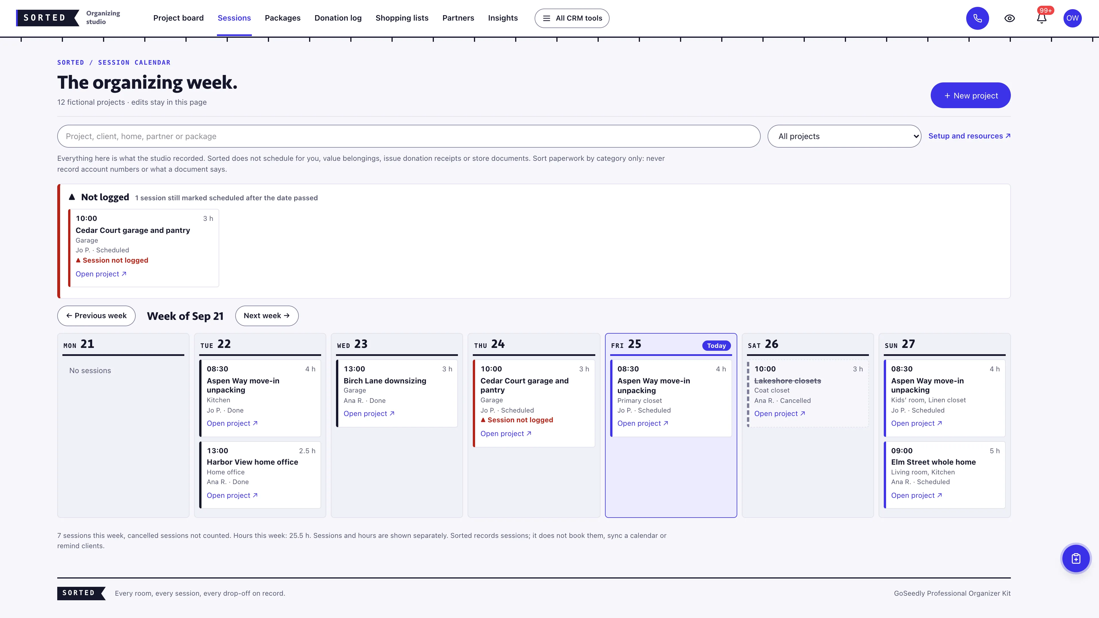Click Session not logged warning in Thursday card
Screen dimensions: 1099x618
pos(517,420)
